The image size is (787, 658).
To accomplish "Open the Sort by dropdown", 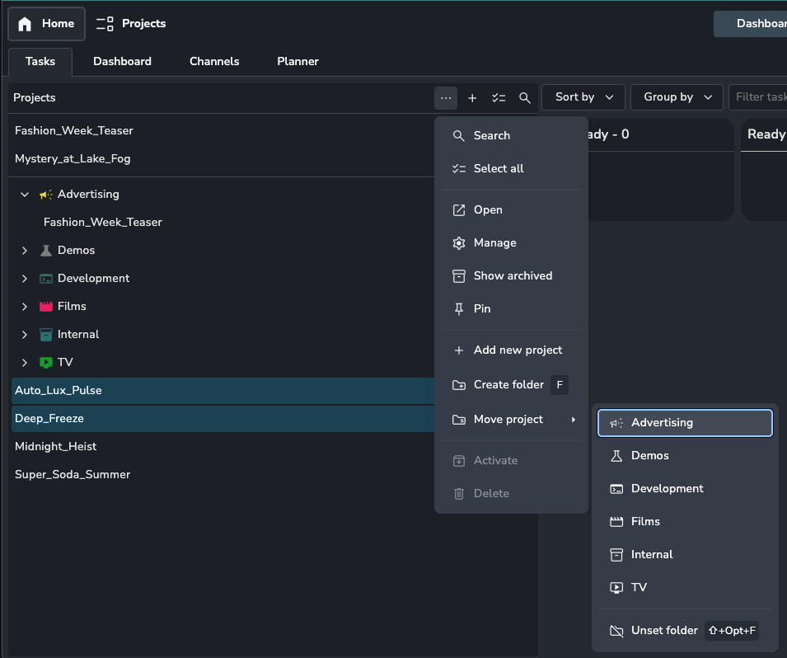I will pyautogui.click(x=583, y=97).
